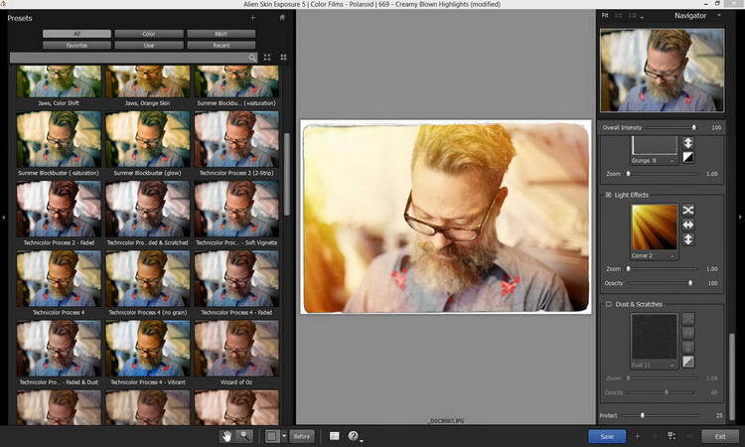745x447 pixels.
Task: Enable the Dust & Scratches checkbox
Action: click(x=608, y=304)
